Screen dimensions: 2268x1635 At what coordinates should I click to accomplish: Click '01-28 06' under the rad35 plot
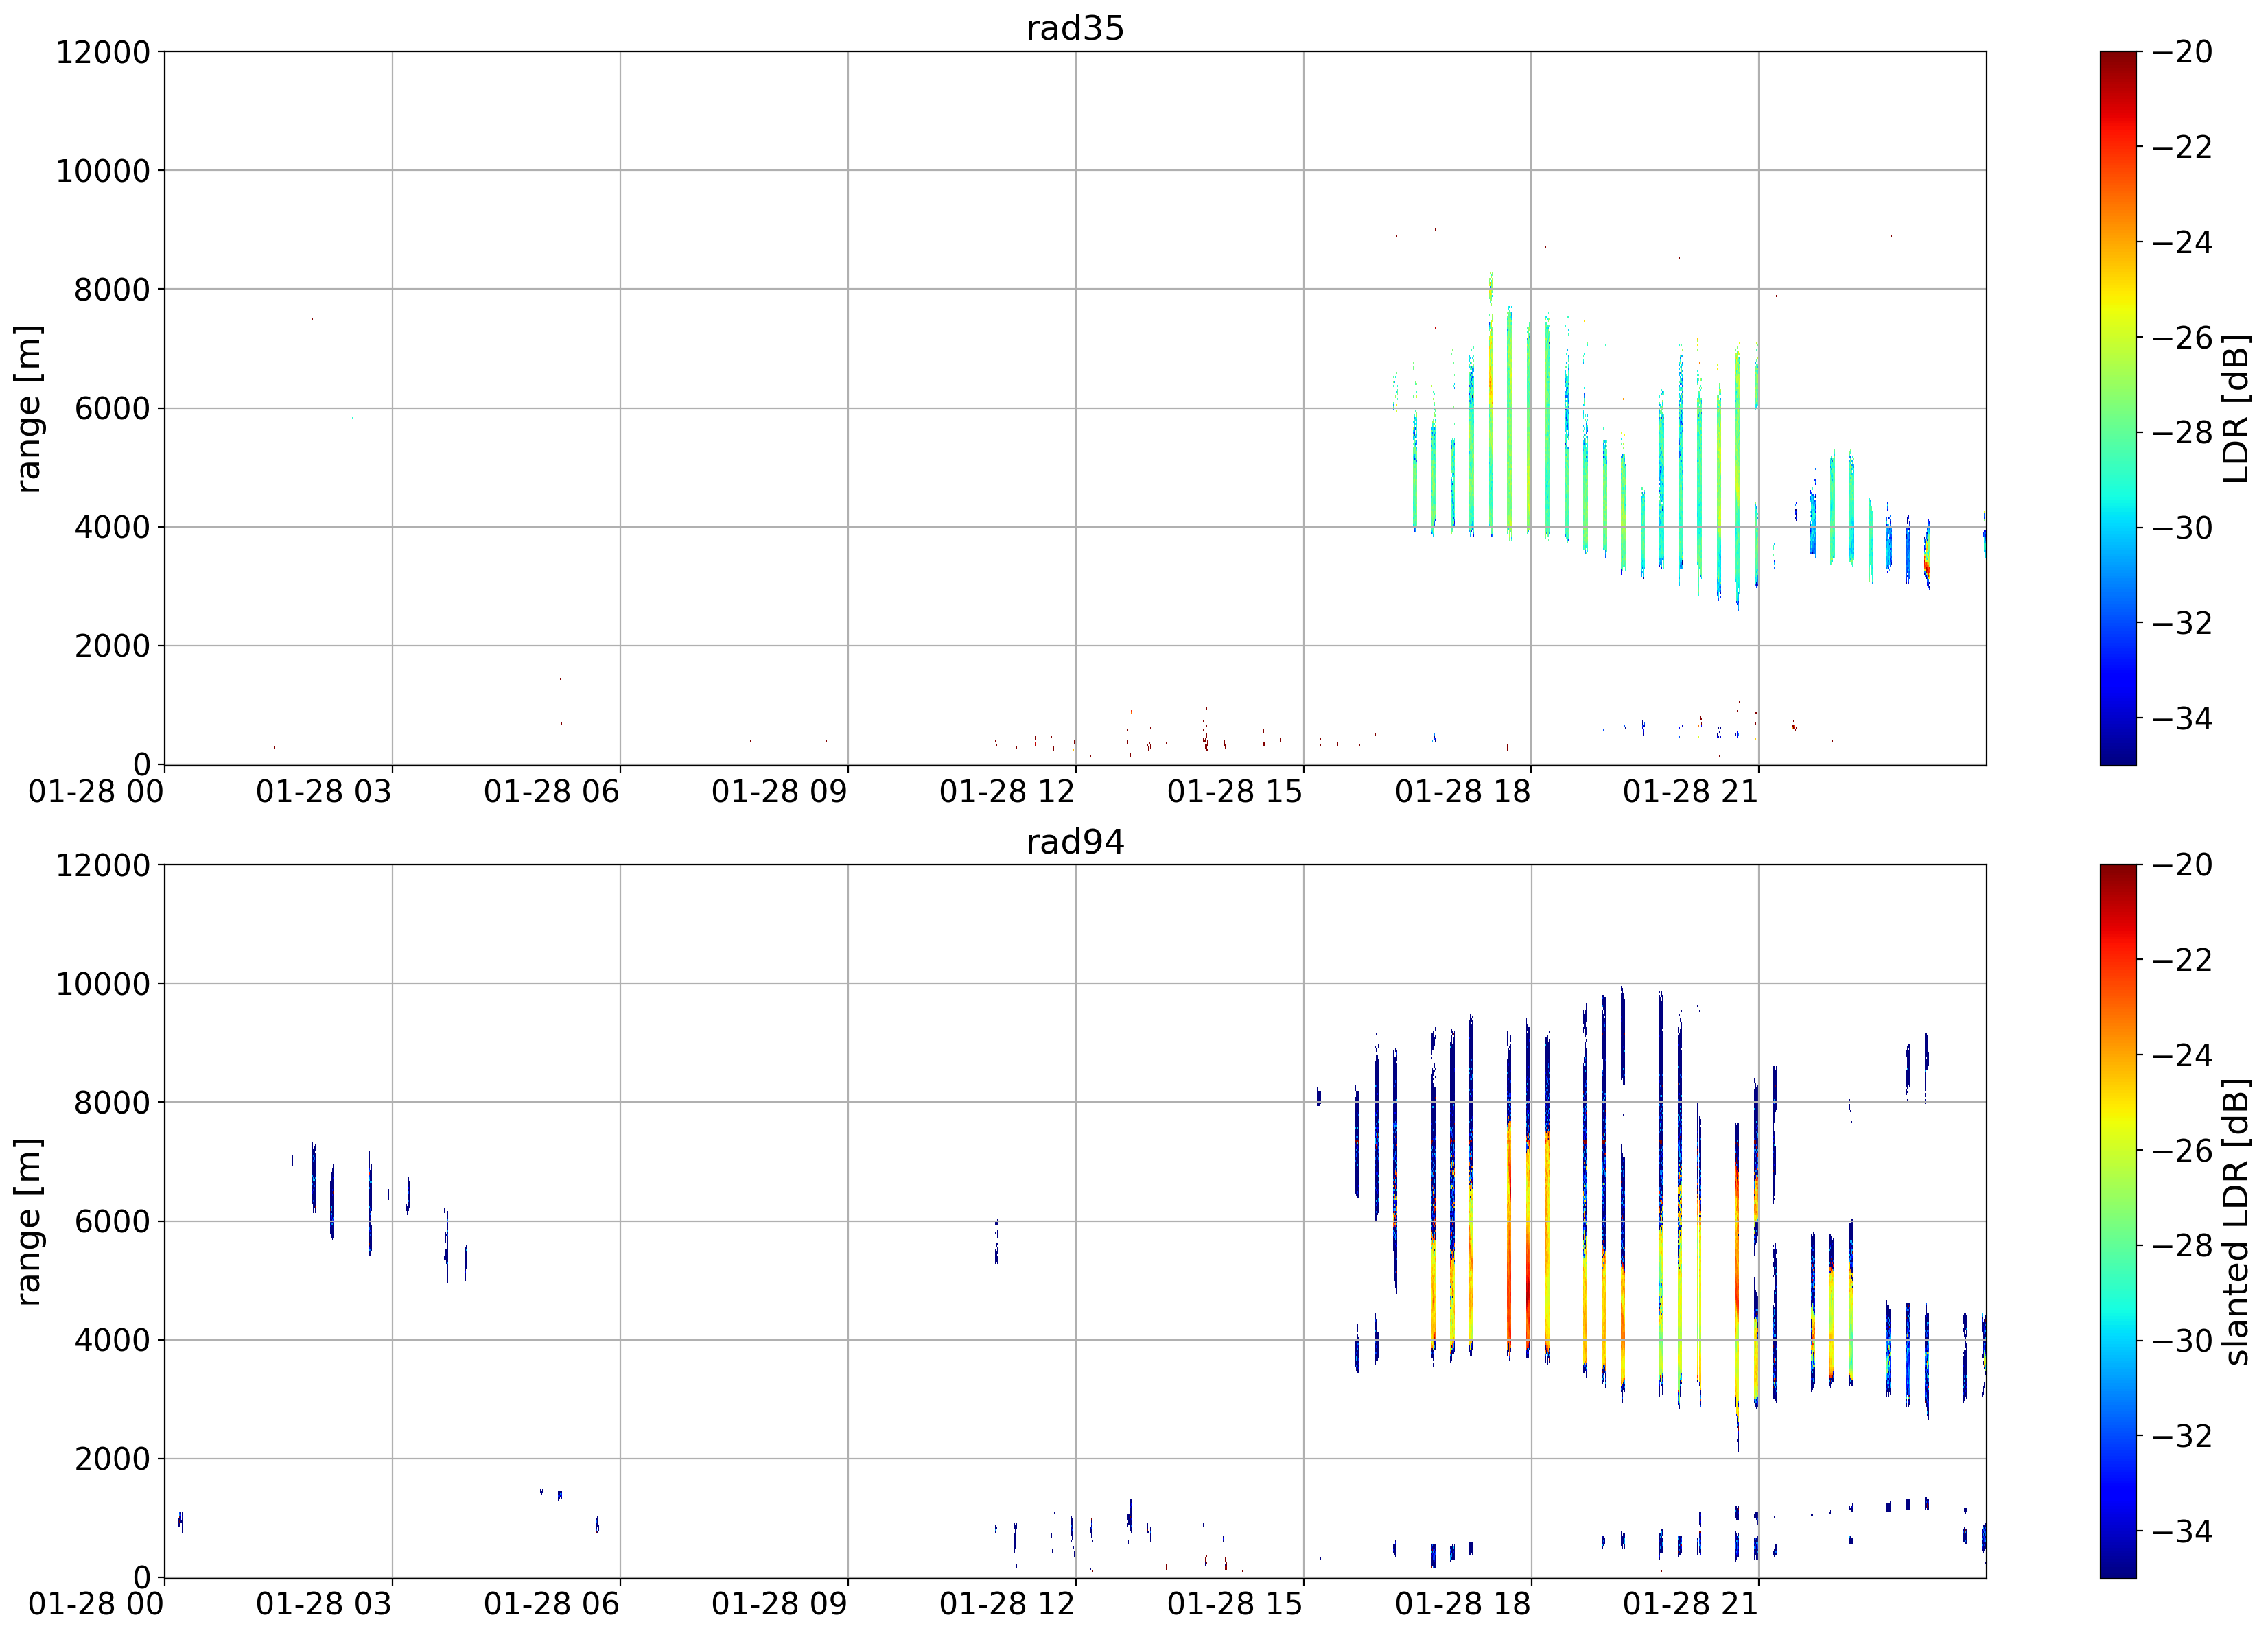pyautogui.click(x=552, y=792)
